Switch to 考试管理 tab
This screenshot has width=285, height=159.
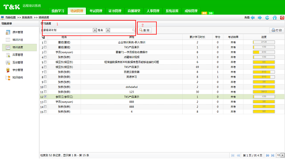pos(96,11)
